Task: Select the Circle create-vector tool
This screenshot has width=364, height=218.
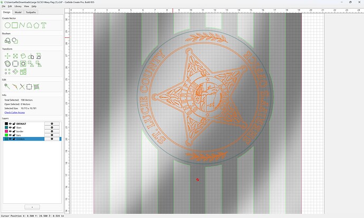Action: click(x=7, y=25)
